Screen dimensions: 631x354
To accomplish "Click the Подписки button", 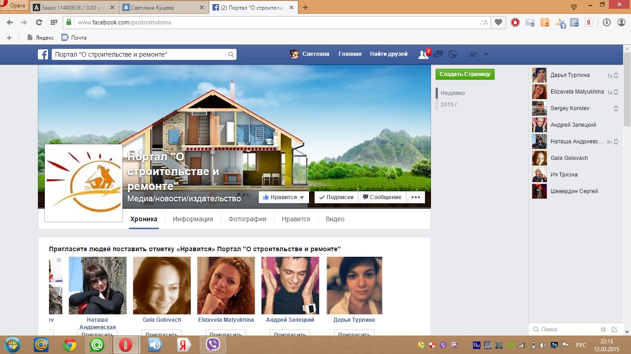I will 336,197.
